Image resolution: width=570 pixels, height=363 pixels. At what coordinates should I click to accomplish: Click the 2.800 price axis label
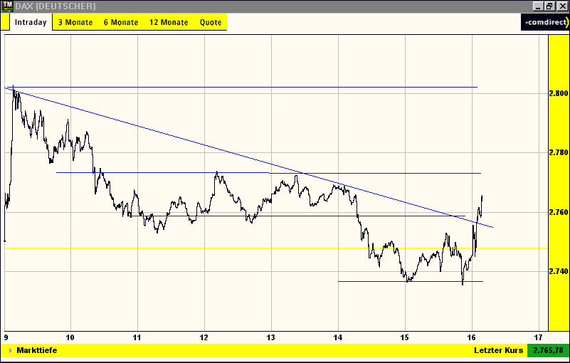point(559,93)
